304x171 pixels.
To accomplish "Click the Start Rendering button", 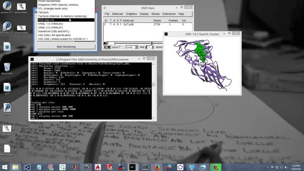I will point(66,47).
